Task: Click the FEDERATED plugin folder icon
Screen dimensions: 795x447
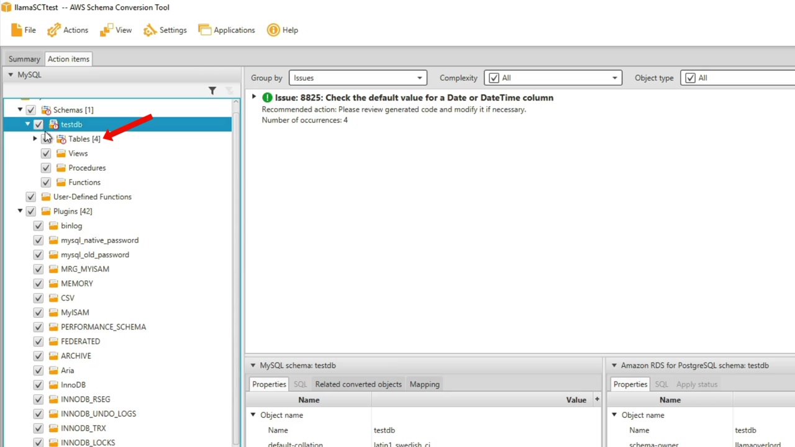Action: 53,341
